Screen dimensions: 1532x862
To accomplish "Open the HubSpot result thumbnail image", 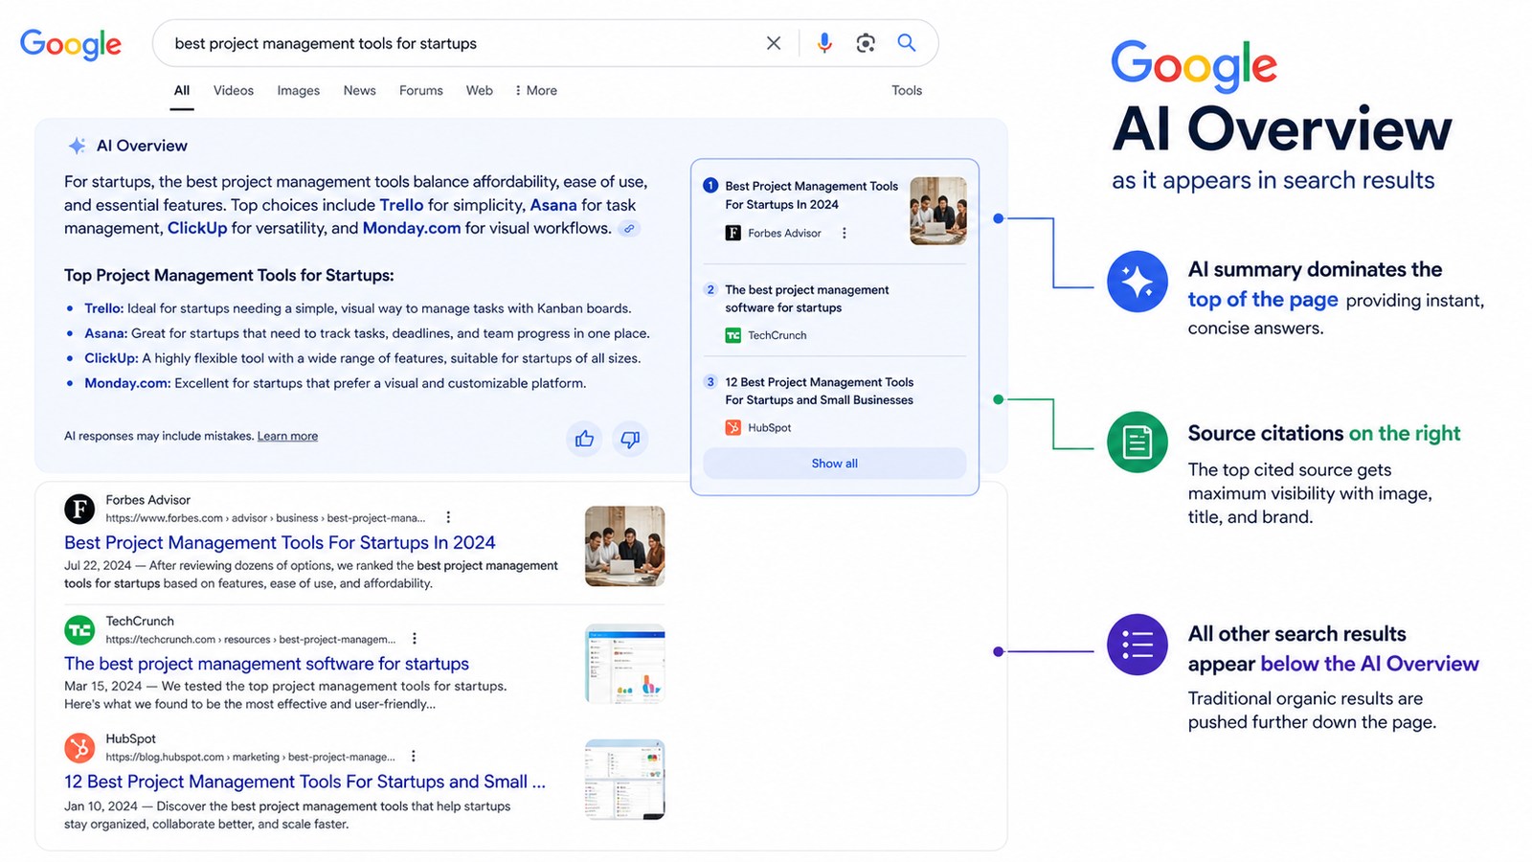I will coord(625,780).
